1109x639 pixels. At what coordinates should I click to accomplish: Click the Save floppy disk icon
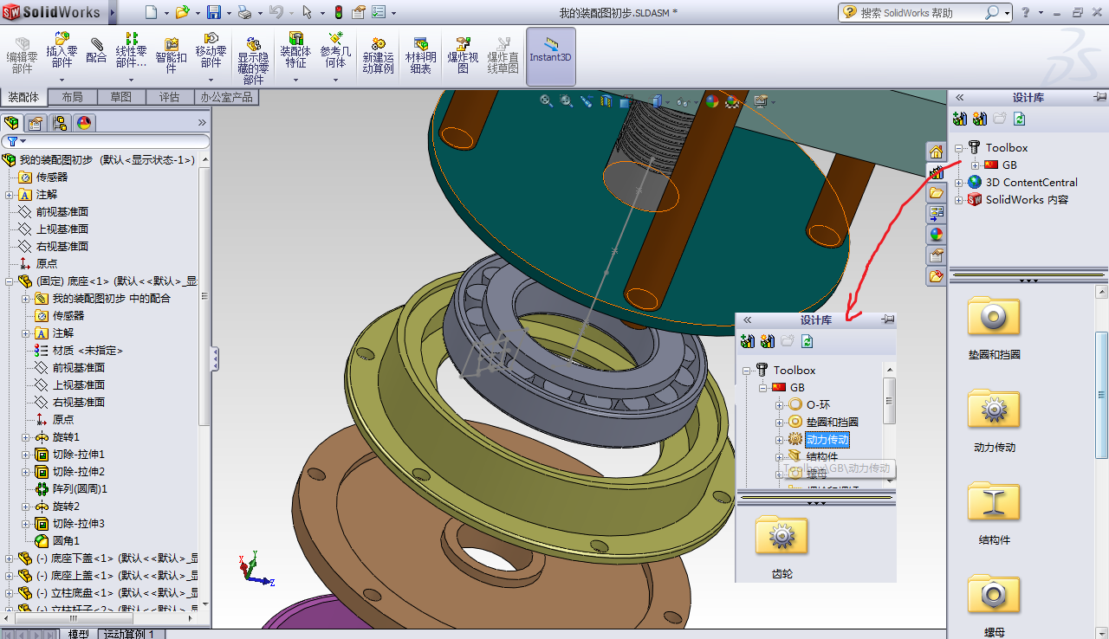point(214,12)
